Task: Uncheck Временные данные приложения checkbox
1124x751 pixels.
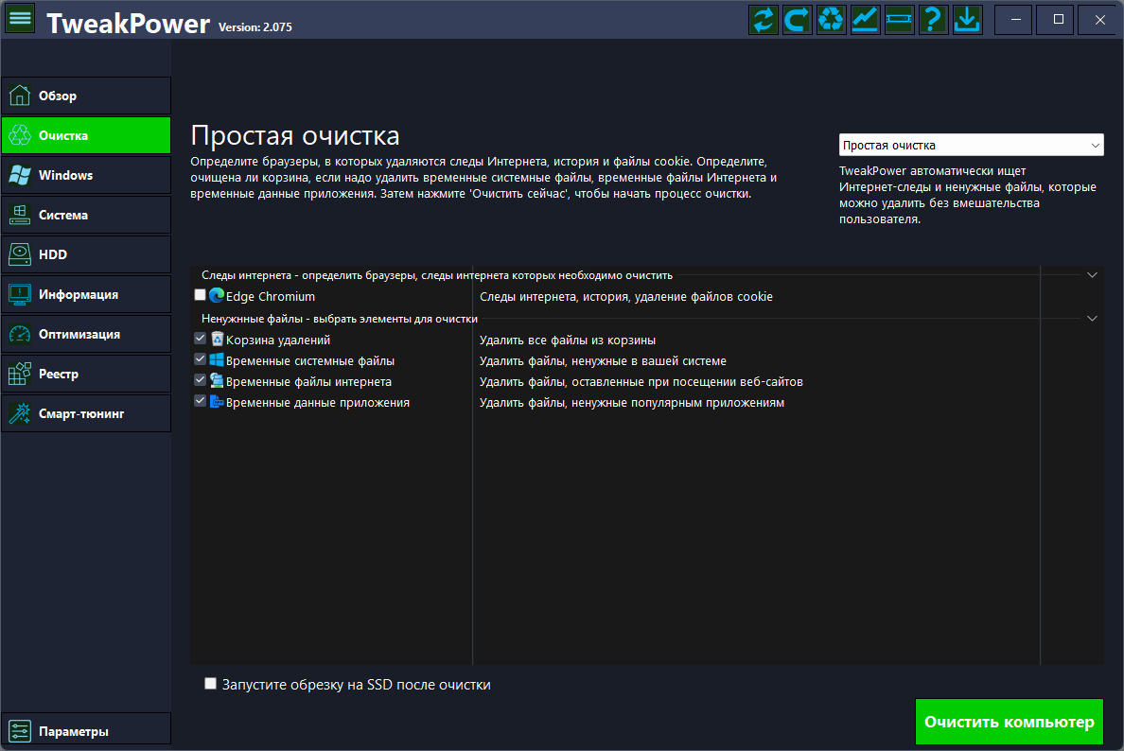Action: pos(200,401)
